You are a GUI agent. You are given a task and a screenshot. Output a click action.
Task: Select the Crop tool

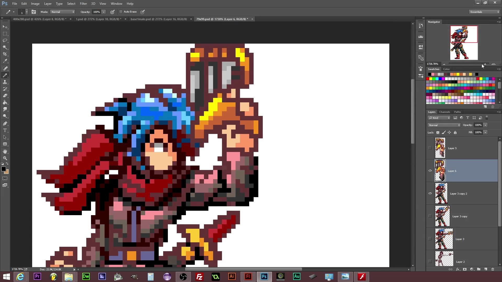point(5,54)
